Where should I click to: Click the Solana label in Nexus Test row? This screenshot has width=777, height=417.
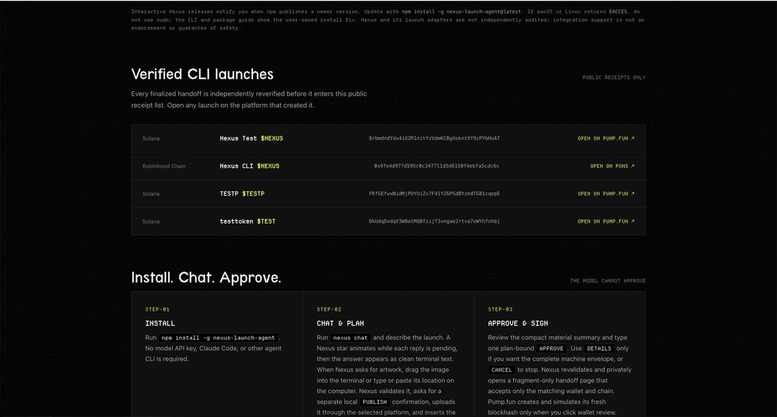(x=151, y=139)
